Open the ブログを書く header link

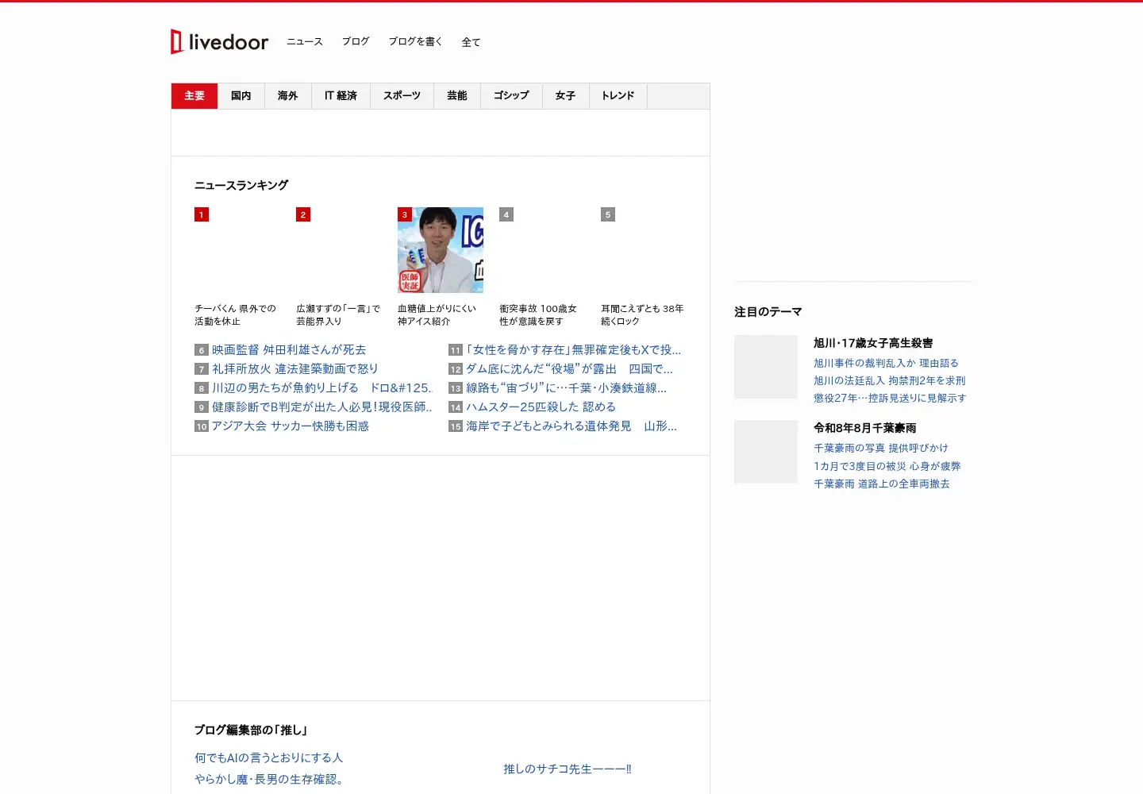pyautogui.click(x=415, y=41)
